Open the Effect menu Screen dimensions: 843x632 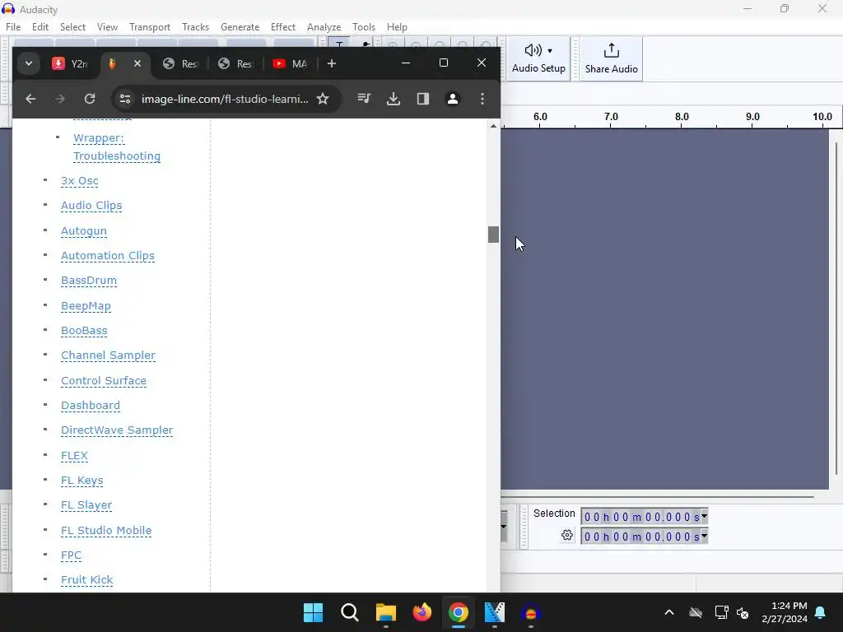coord(283,27)
